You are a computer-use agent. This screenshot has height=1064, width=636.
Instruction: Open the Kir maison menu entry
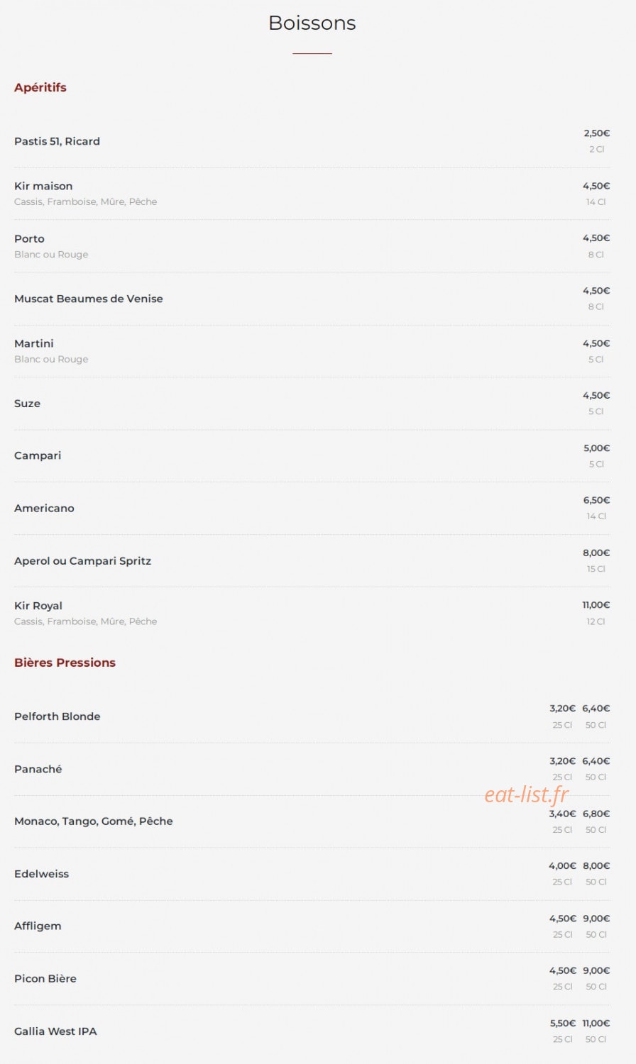(43, 186)
